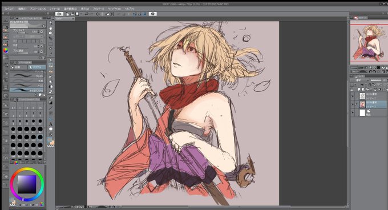
Task: Click the Scale/Rotate transform icon in command bar
Action: [112, 14]
